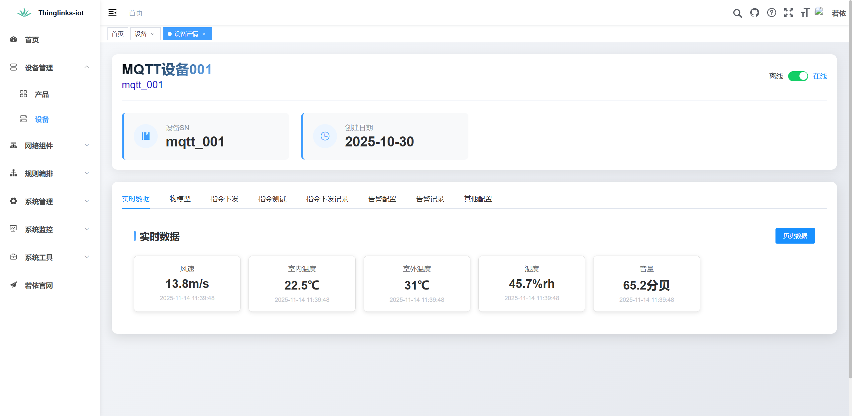Open the GitHub repository icon
The height and width of the screenshot is (416, 852).
755,13
